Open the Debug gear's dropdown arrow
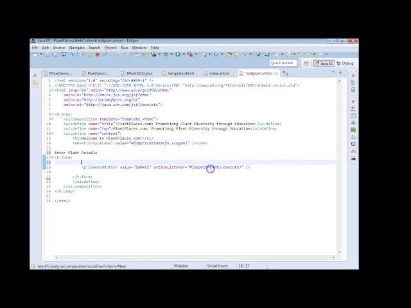The image size is (411, 308). (x=171, y=54)
